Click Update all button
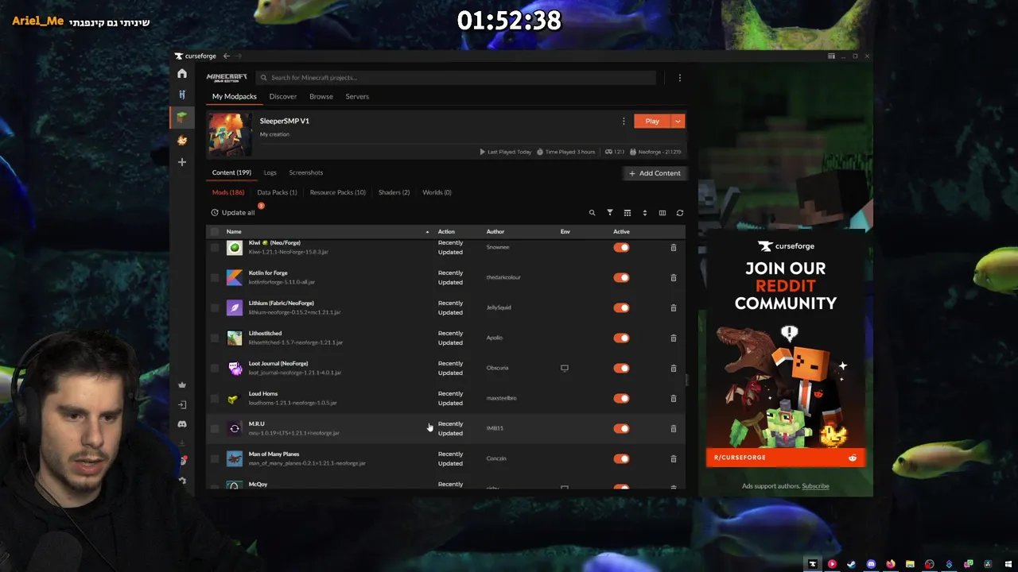 233,213
